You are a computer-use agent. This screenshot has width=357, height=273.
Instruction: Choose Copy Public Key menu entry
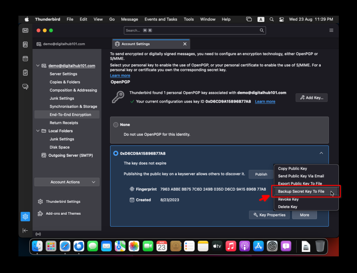tap(306, 169)
